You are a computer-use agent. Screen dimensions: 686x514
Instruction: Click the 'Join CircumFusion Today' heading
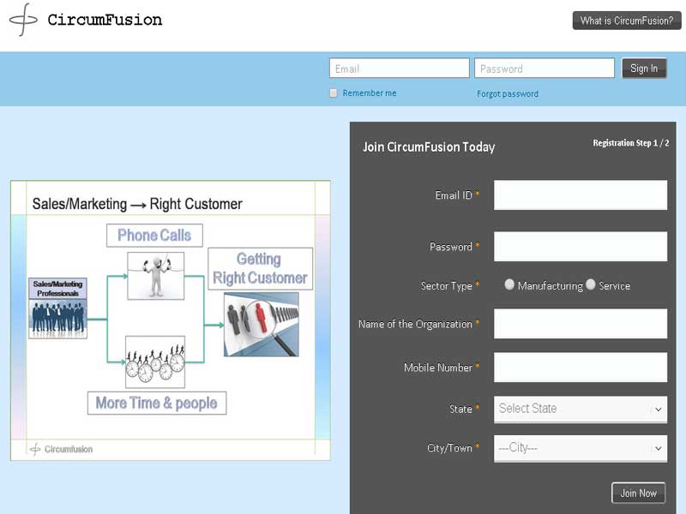click(x=429, y=146)
